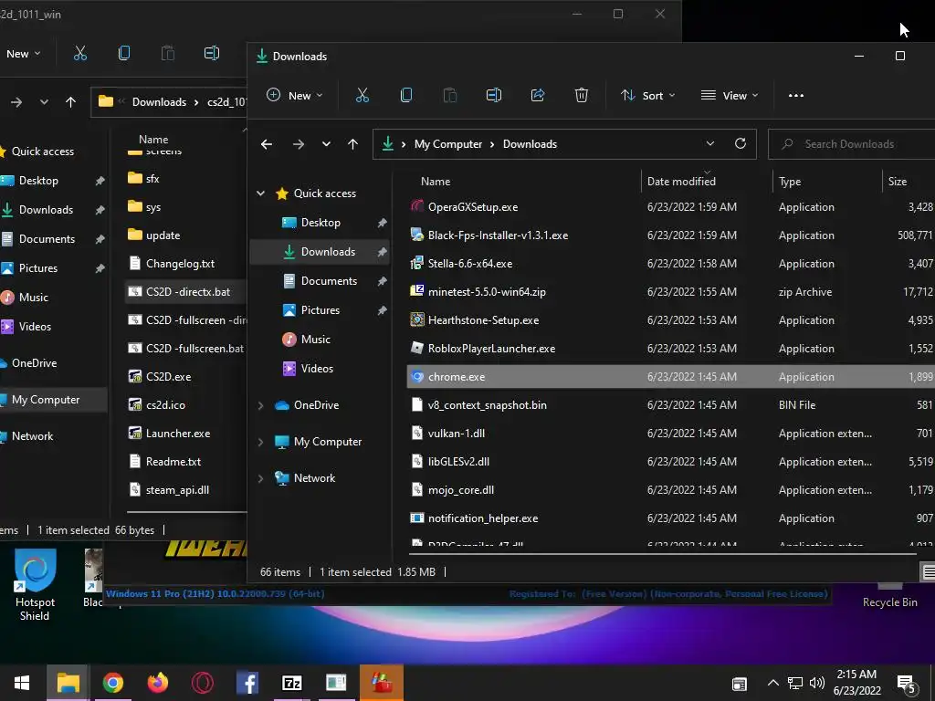Expand OneDrive node in Downloads sidebar
The width and height of the screenshot is (935, 701).
(260, 405)
